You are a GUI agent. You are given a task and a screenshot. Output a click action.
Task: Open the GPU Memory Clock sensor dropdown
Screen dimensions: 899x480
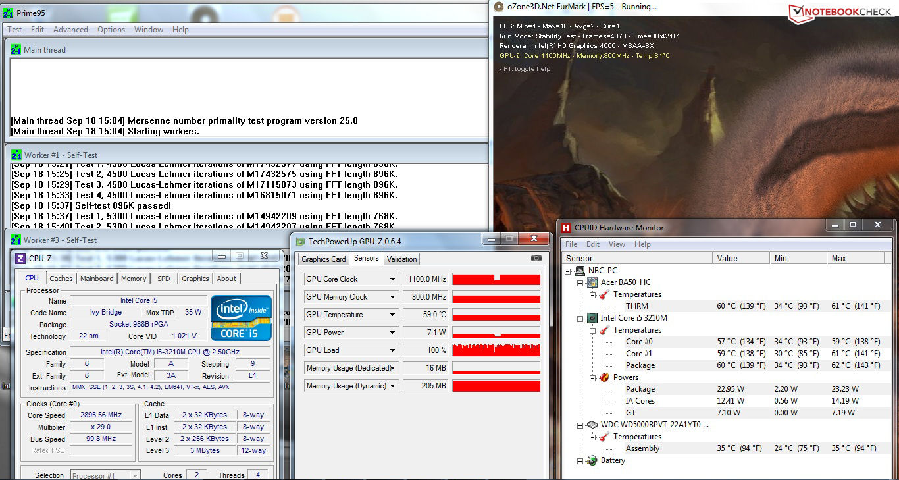coord(393,297)
